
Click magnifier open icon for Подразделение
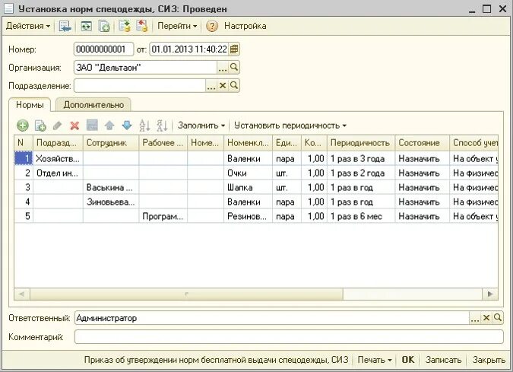[234, 86]
